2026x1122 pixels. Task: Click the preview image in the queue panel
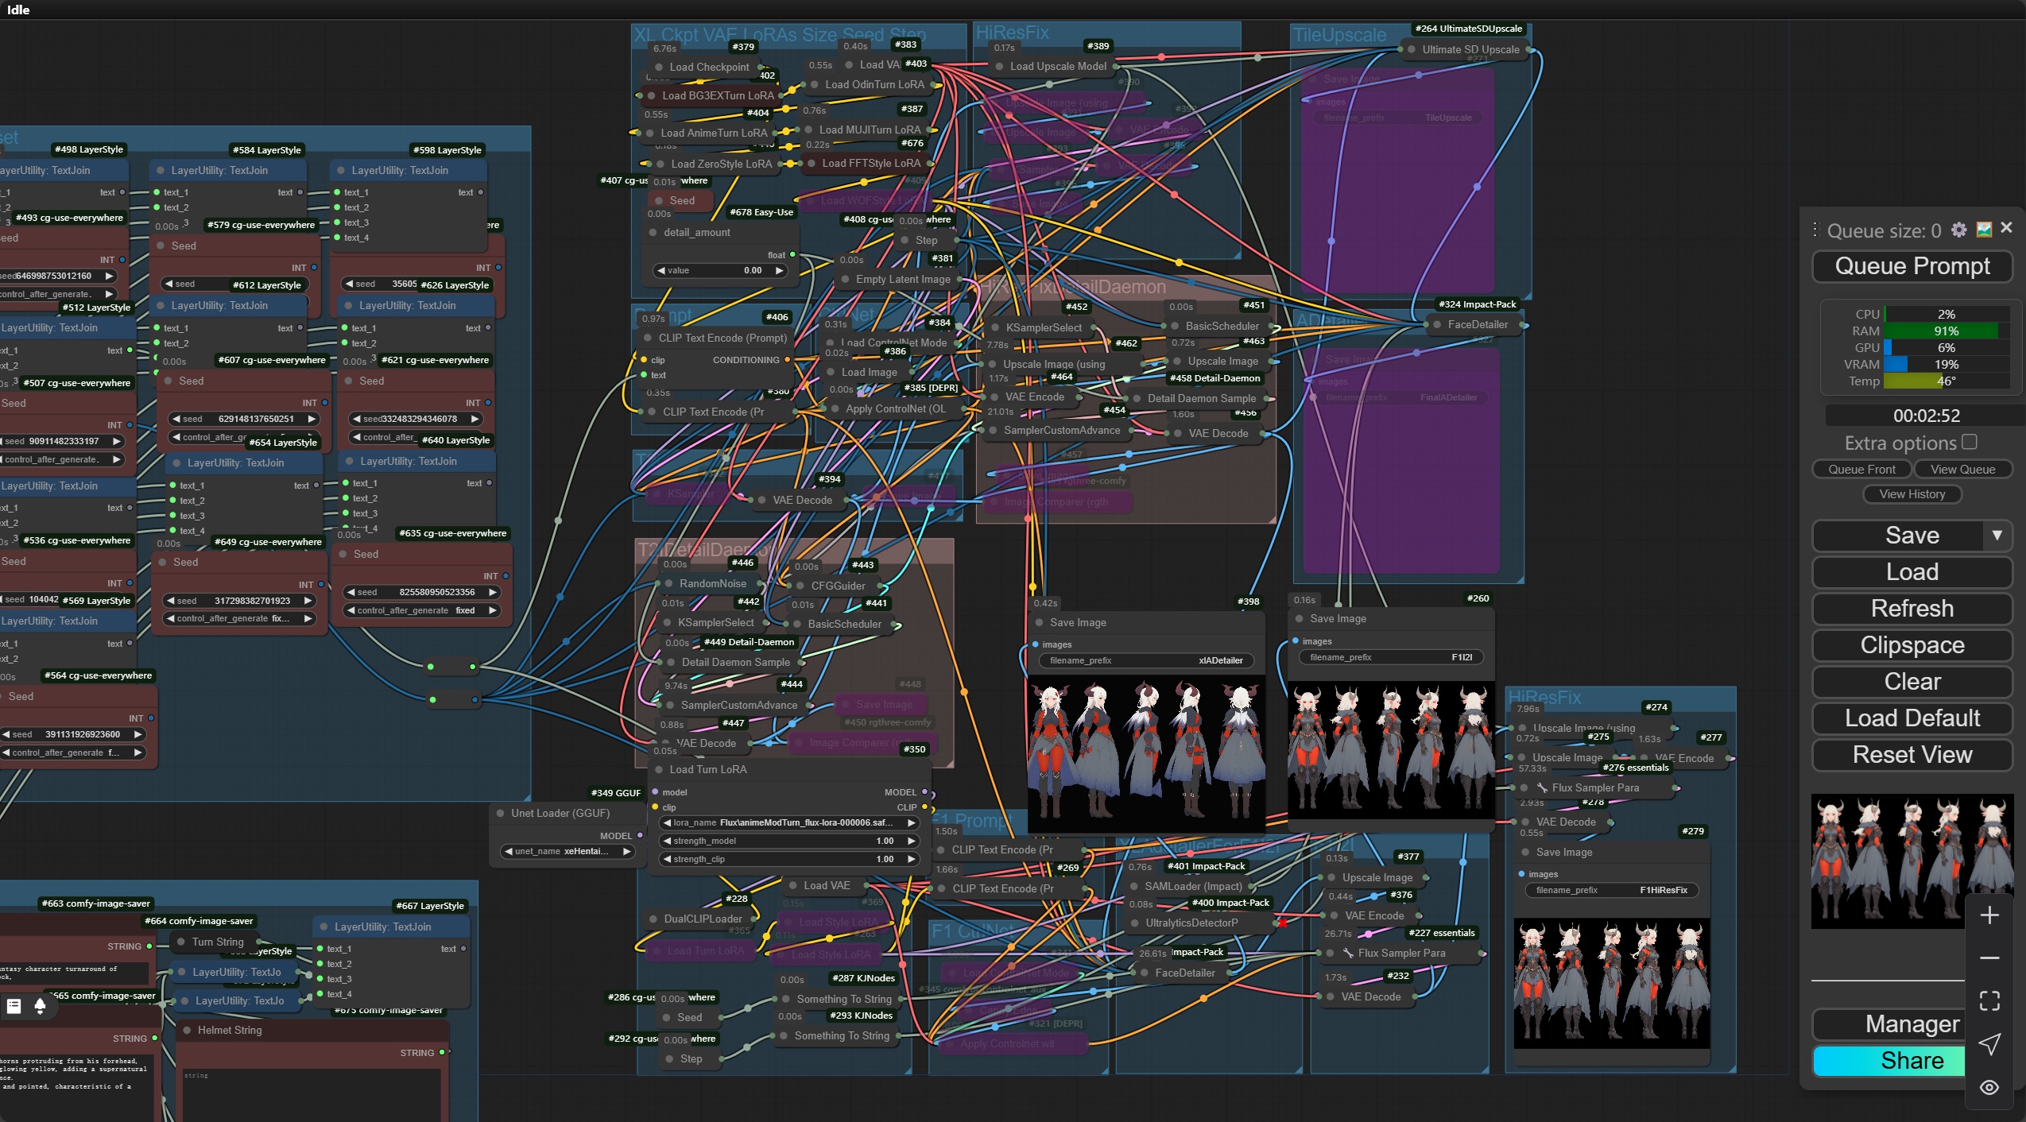(x=1912, y=861)
